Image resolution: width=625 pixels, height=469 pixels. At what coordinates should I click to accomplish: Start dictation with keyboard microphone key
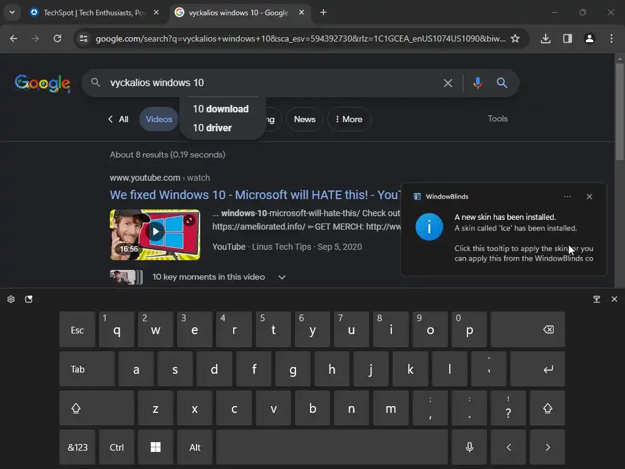pos(469,447)
